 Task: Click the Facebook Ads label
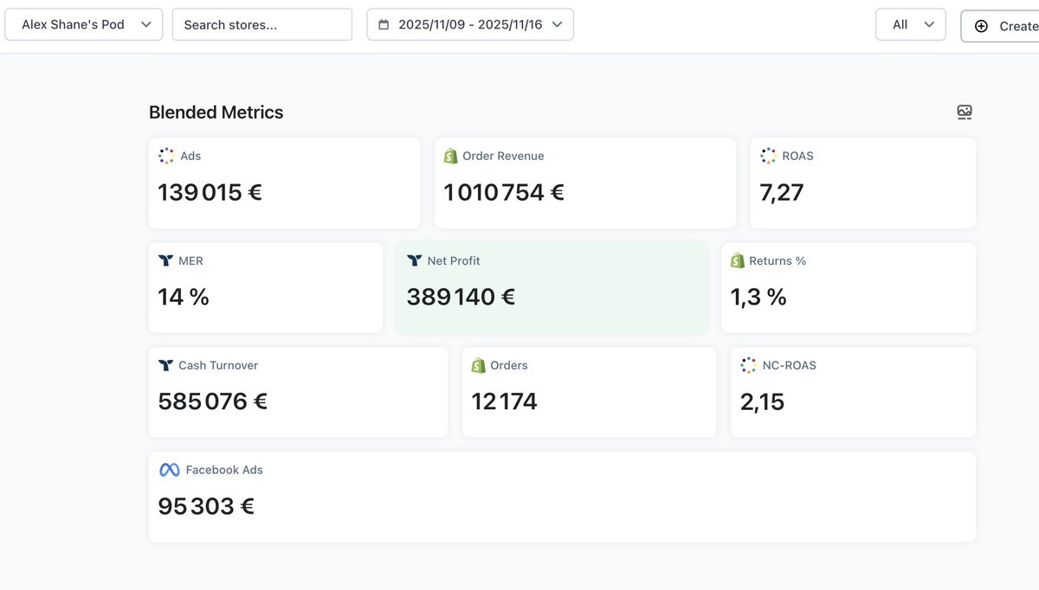pos(224,470)
